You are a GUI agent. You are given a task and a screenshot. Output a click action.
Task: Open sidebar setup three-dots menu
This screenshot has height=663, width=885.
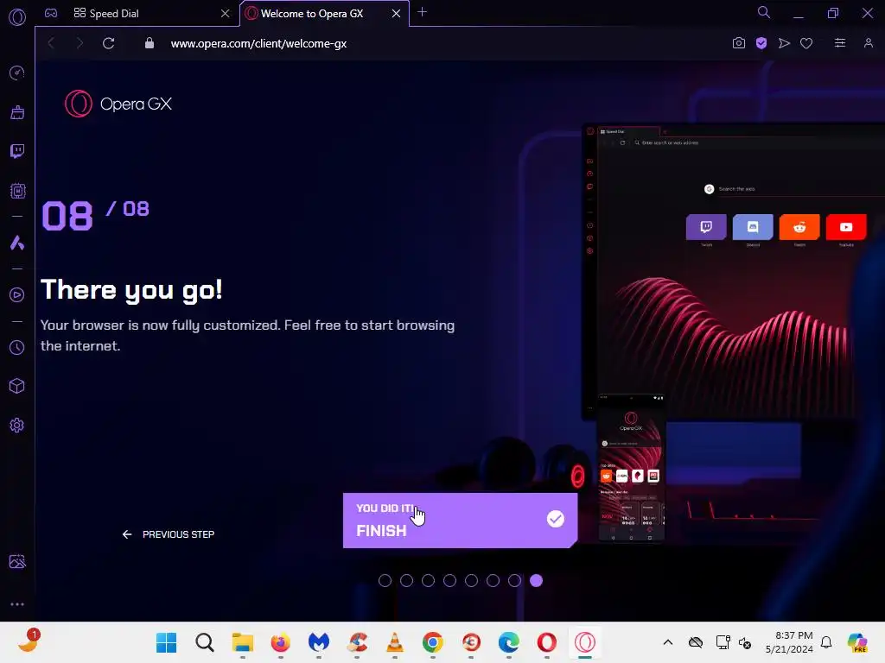17,603
